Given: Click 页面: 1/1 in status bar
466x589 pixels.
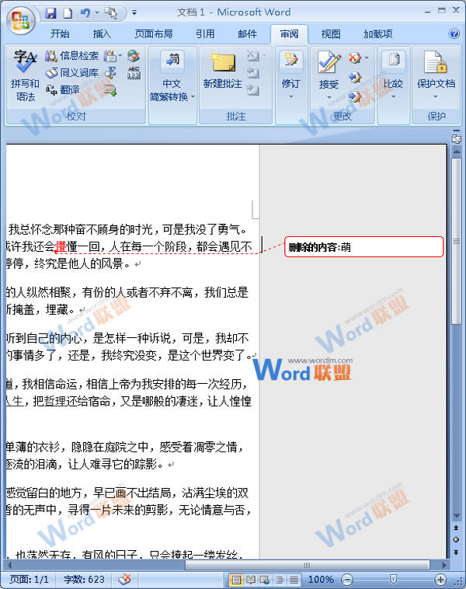Looking at the screenshot, I should tap(30, 580).
